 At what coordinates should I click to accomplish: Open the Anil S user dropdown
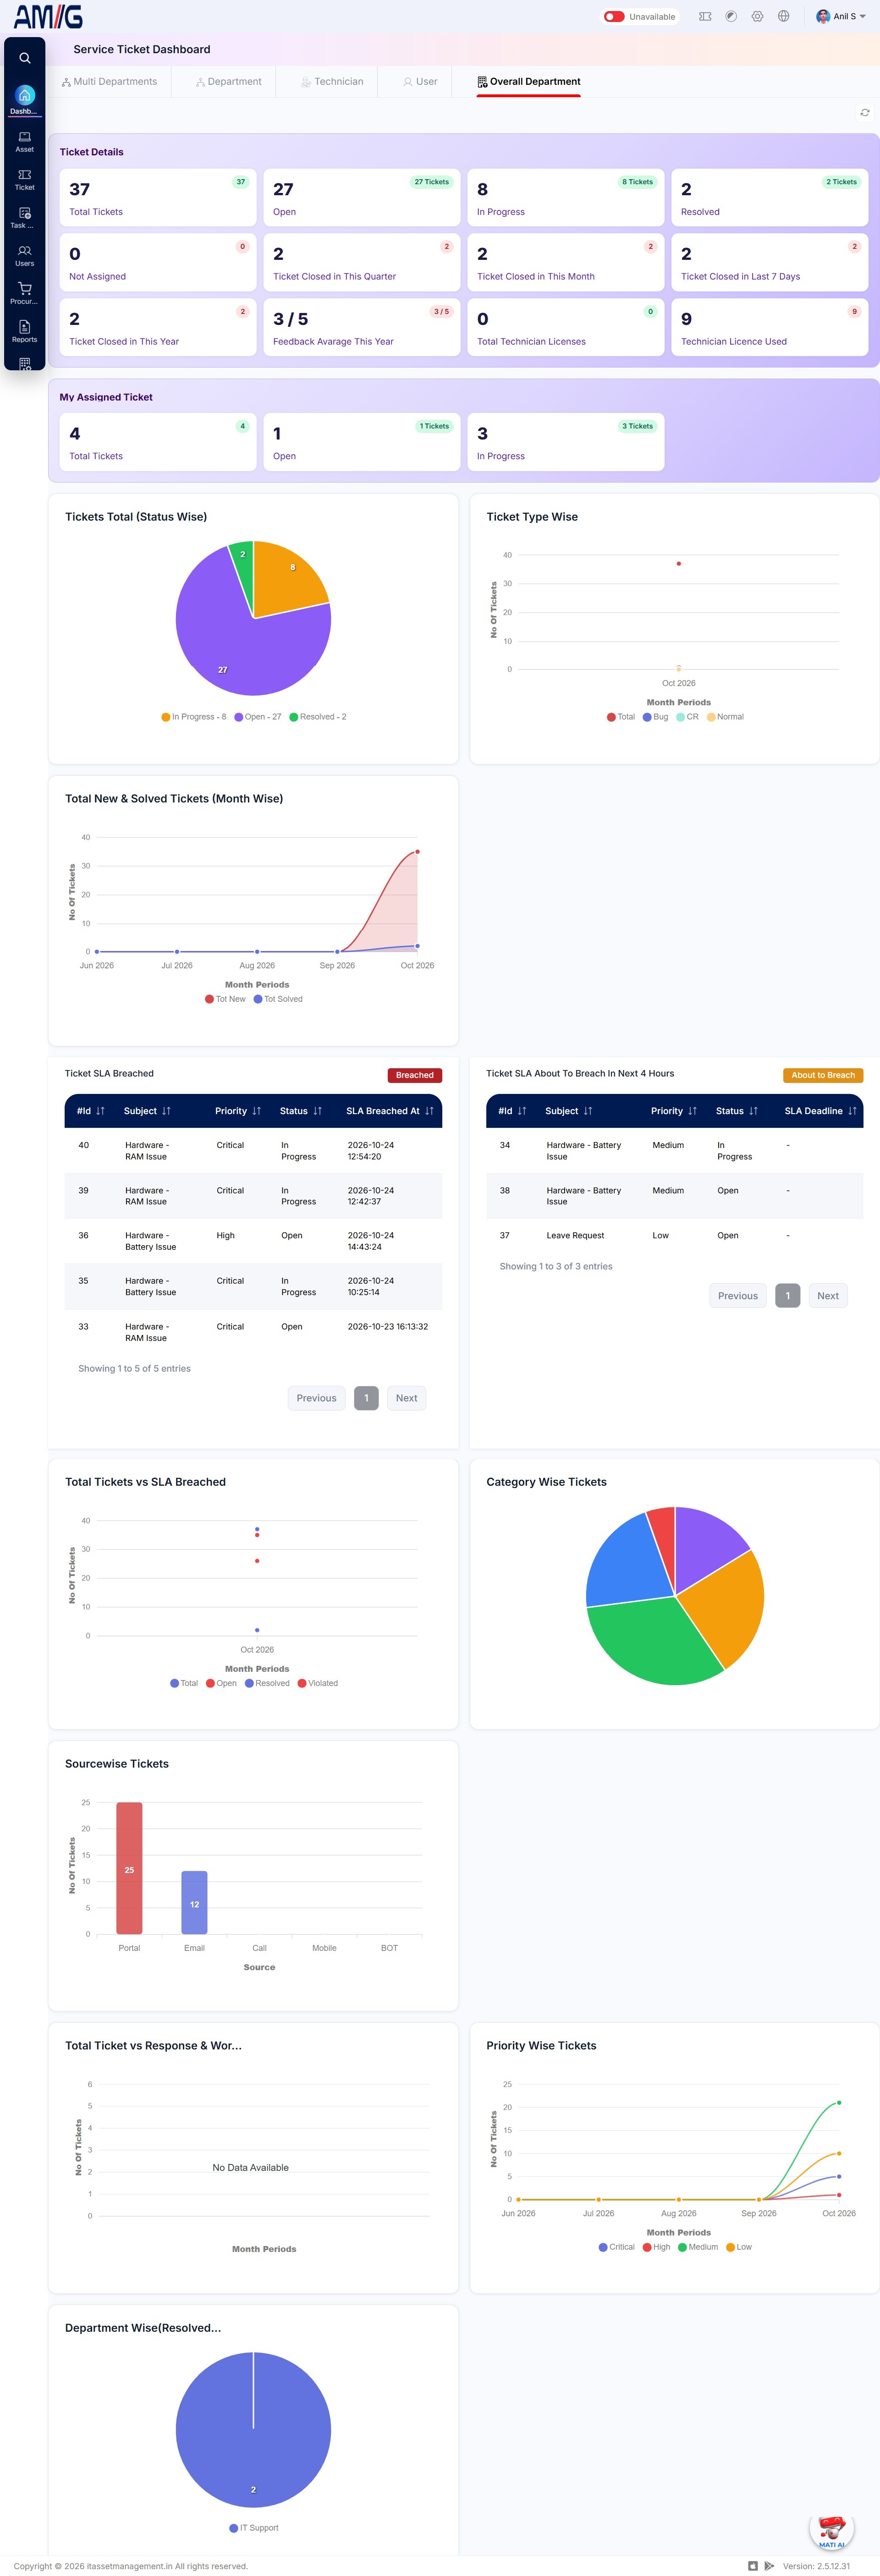841,16
